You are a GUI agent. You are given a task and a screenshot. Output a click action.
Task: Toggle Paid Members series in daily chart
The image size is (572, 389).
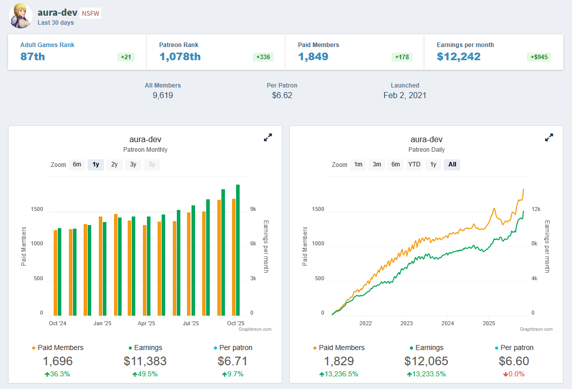click(339, 348)
